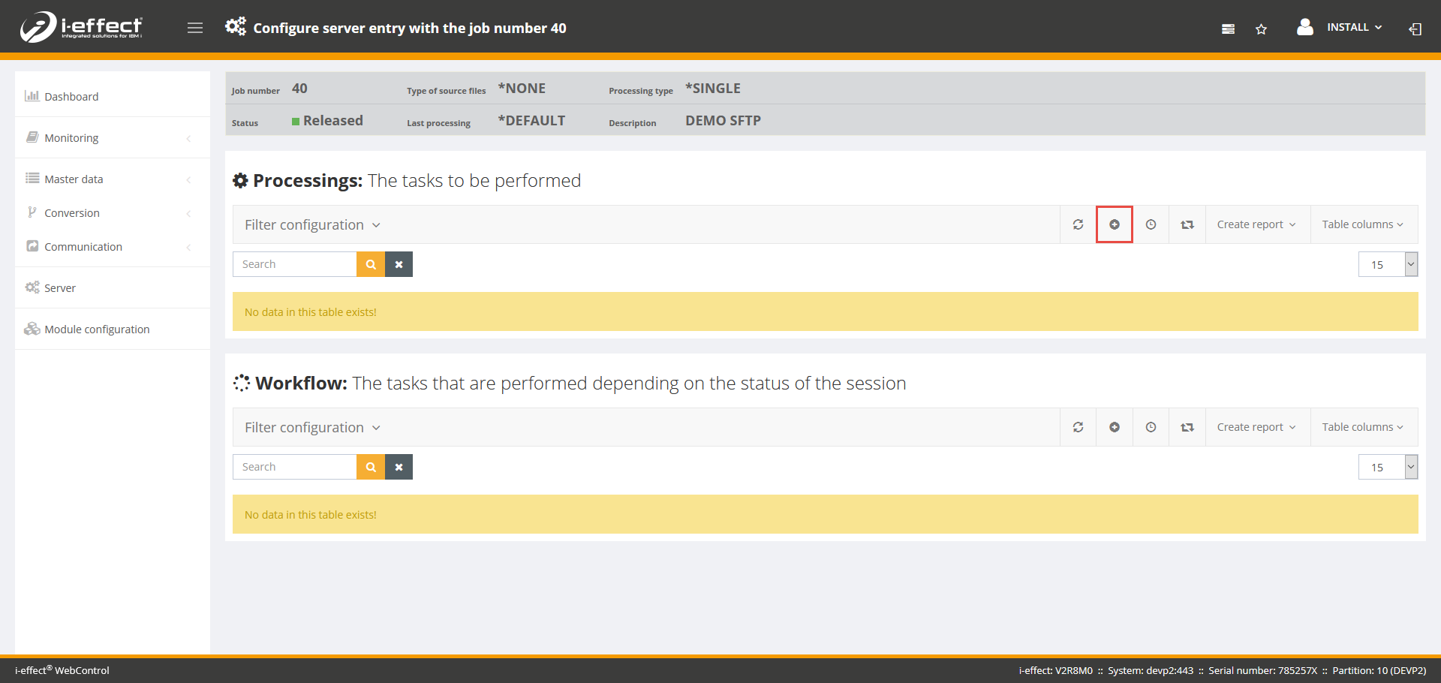Expand the Master data sidebar menu

coord(74,179)
